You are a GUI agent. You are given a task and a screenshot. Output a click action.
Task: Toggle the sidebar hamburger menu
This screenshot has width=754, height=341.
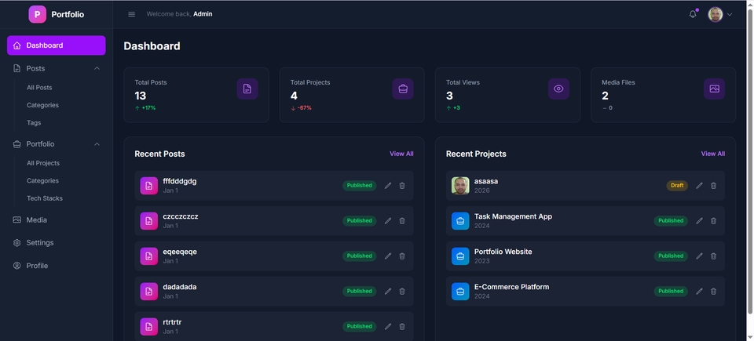click(x=131, y=14)
